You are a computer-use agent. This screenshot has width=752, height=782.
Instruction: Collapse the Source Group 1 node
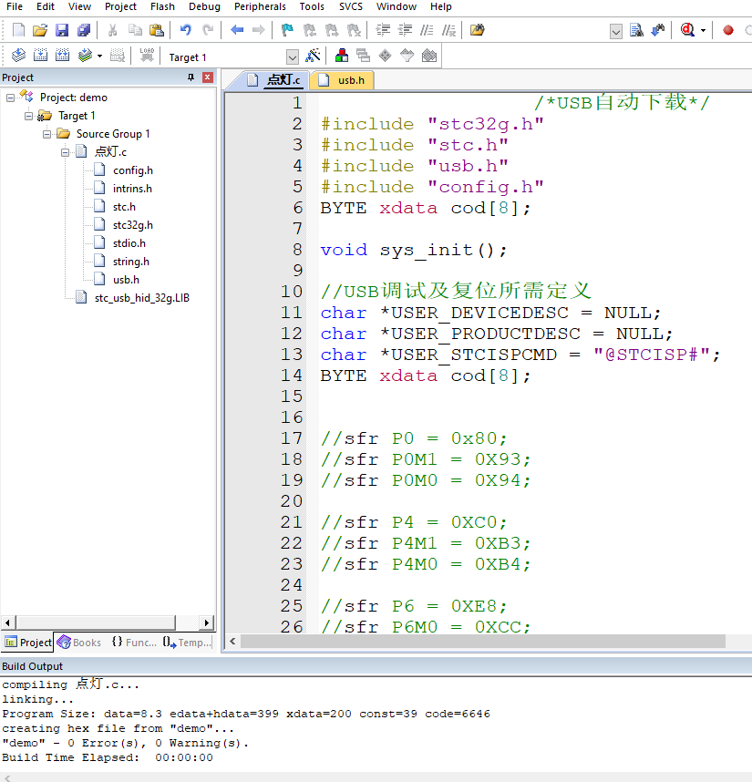[46, 134]
